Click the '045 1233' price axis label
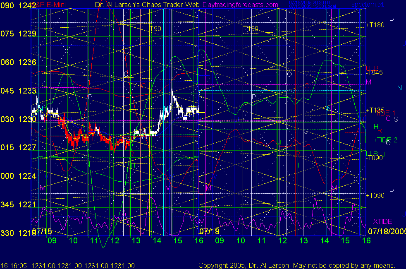This screenshot has height=269, width=406. click(x=18, y=91)
